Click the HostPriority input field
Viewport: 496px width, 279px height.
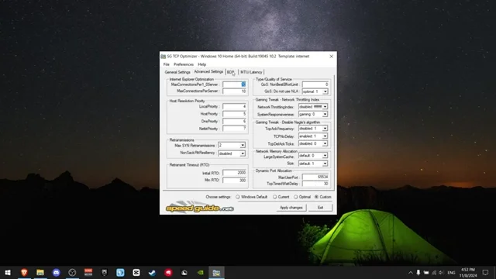[x=234, y=114]
